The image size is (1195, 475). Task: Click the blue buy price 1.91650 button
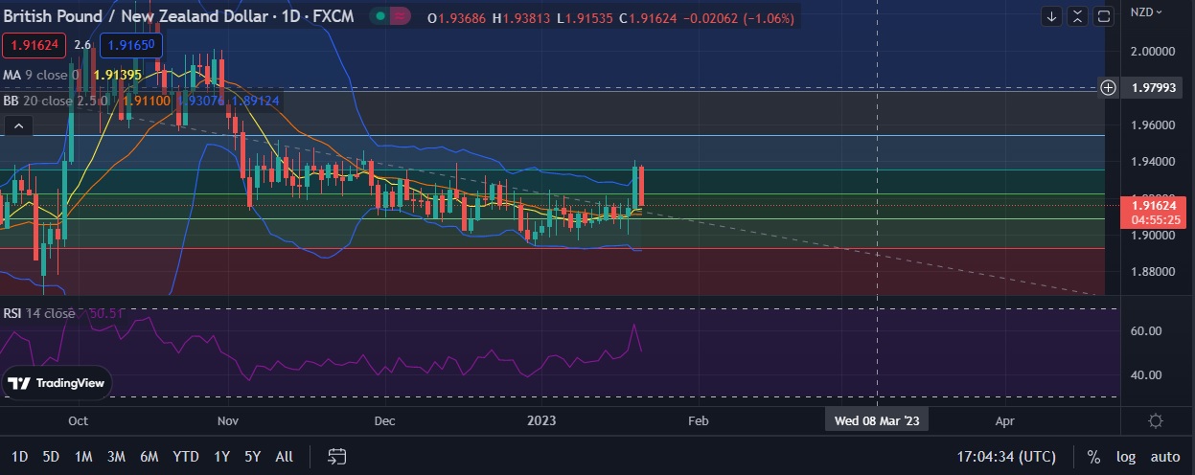pyautogui.click(x=133, y=44)
